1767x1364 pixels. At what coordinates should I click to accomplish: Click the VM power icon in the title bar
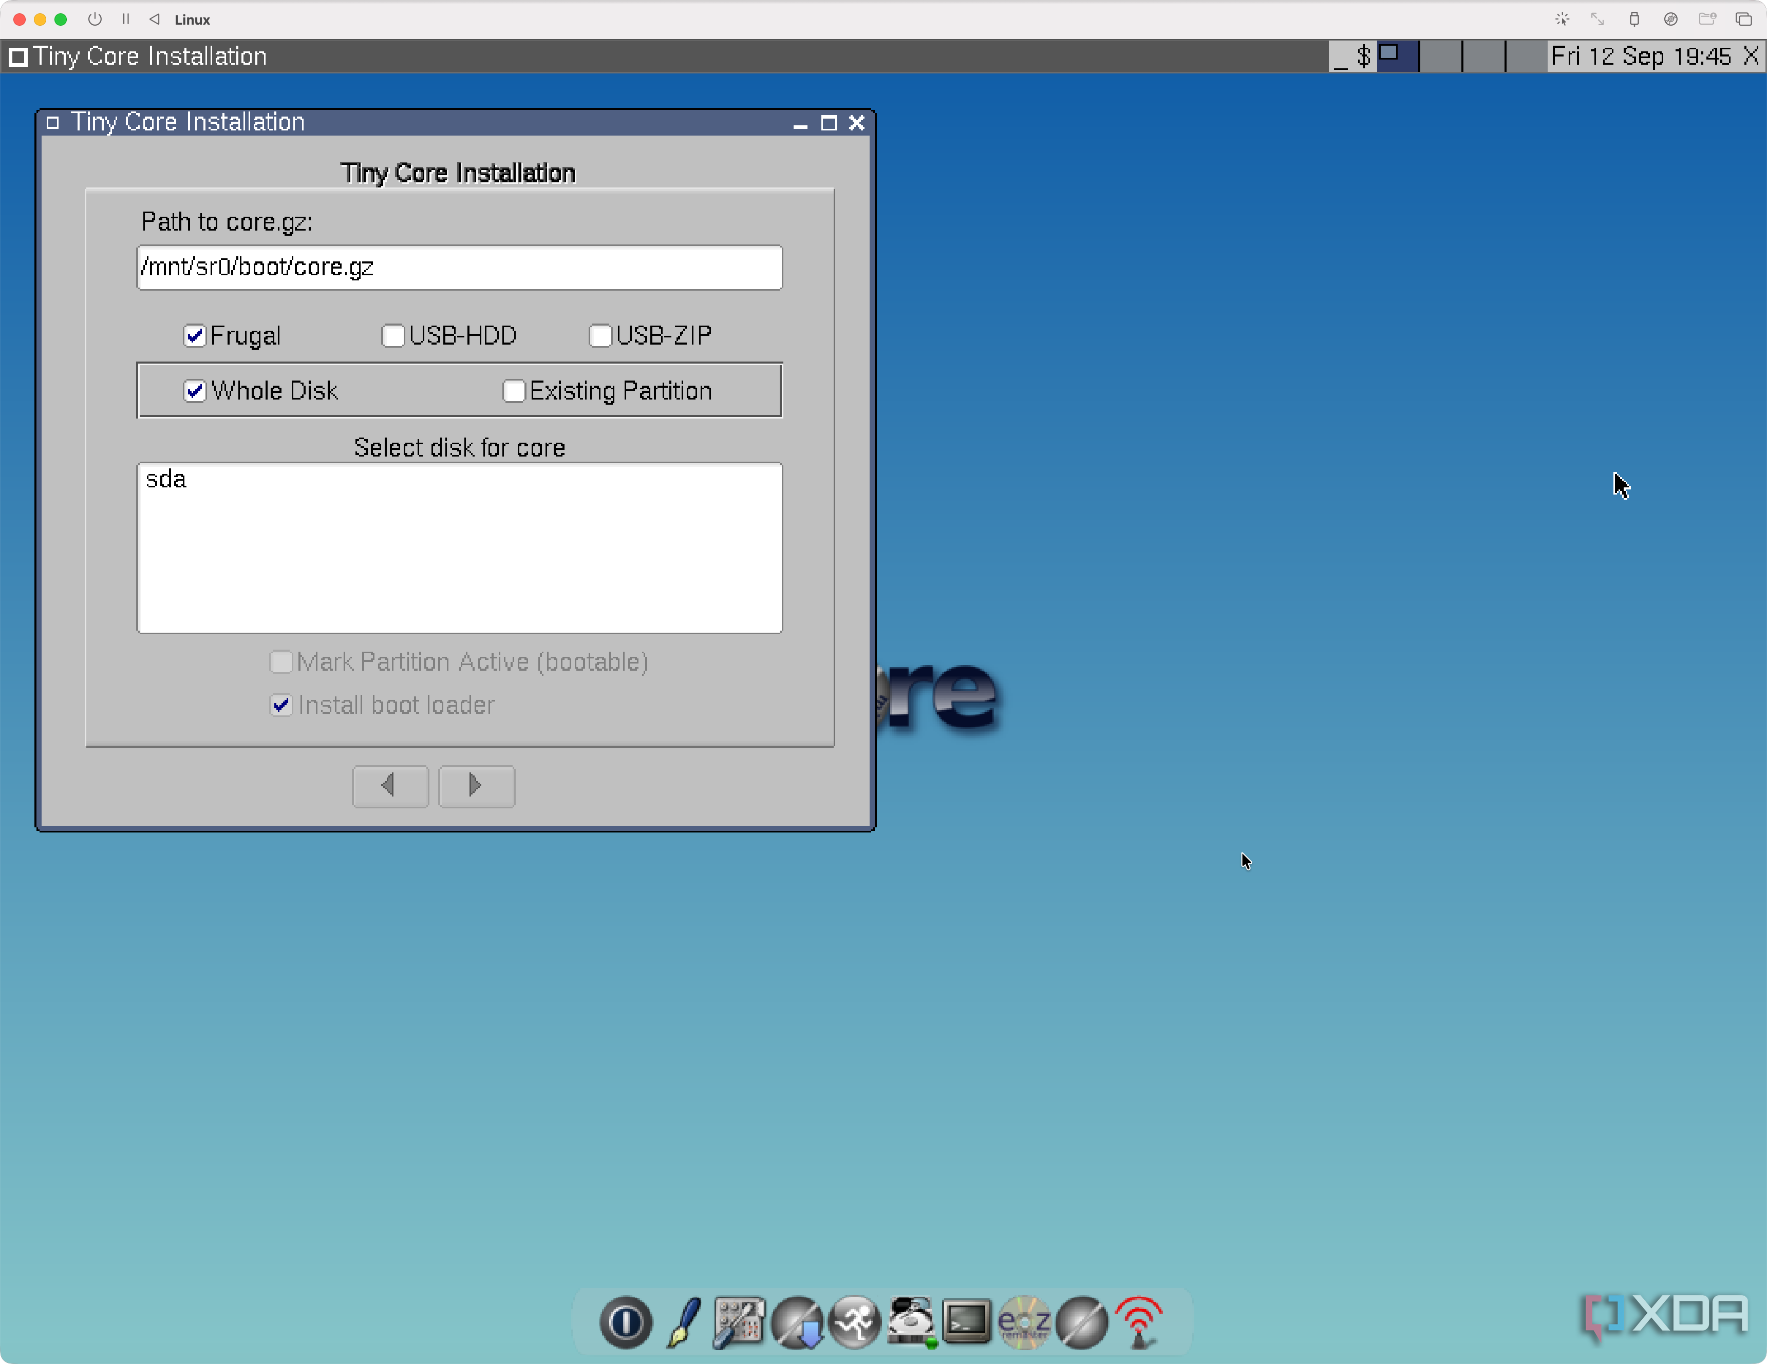pos(95,18)
